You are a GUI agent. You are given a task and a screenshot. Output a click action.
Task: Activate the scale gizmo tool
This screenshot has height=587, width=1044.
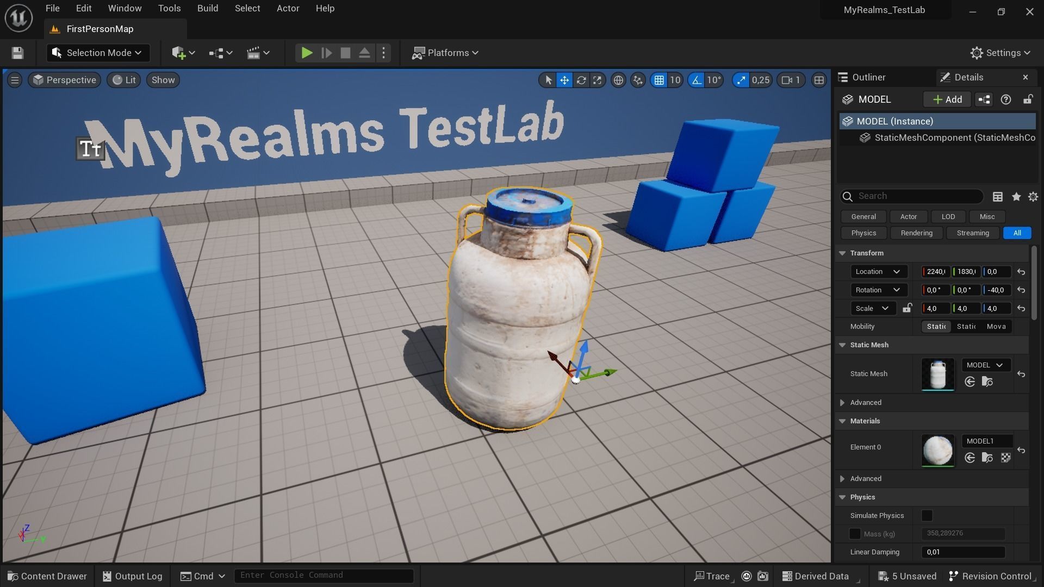tap(597, 80)
